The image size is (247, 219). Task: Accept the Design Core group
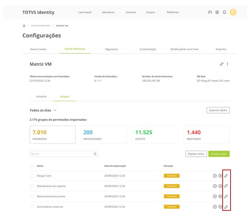215,176
